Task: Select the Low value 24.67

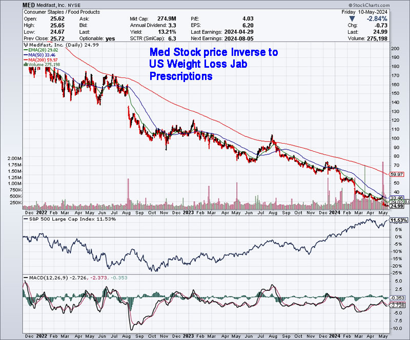Action: tap(57, 32)
